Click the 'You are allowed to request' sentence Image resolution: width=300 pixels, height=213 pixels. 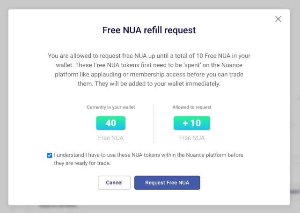point(149,56)
